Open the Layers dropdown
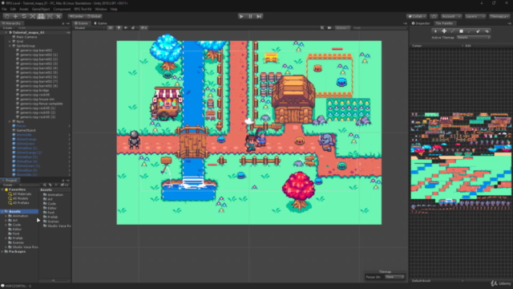513x289 pixels. click(475, 16)
